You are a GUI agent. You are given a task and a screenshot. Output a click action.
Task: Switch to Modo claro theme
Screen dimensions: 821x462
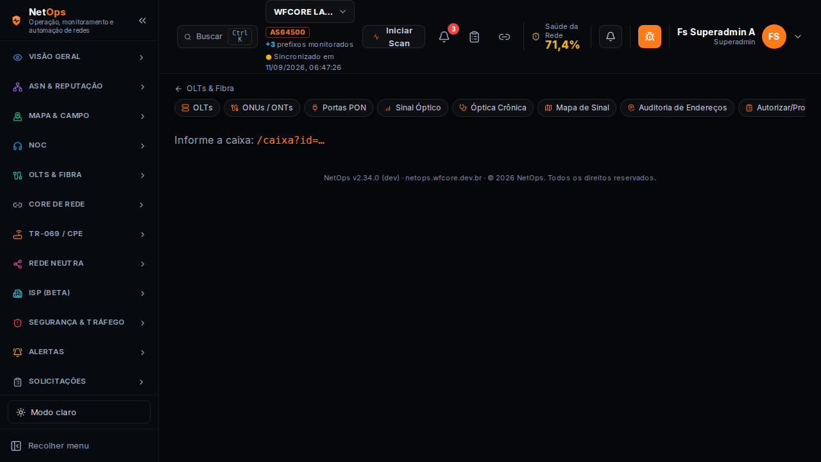click(x=79, y=412)
